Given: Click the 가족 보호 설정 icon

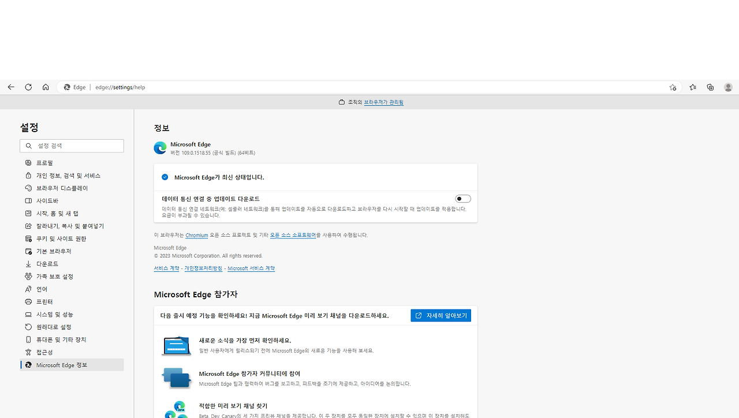Looking at the screenshot, I should click(x=28, y=277).
